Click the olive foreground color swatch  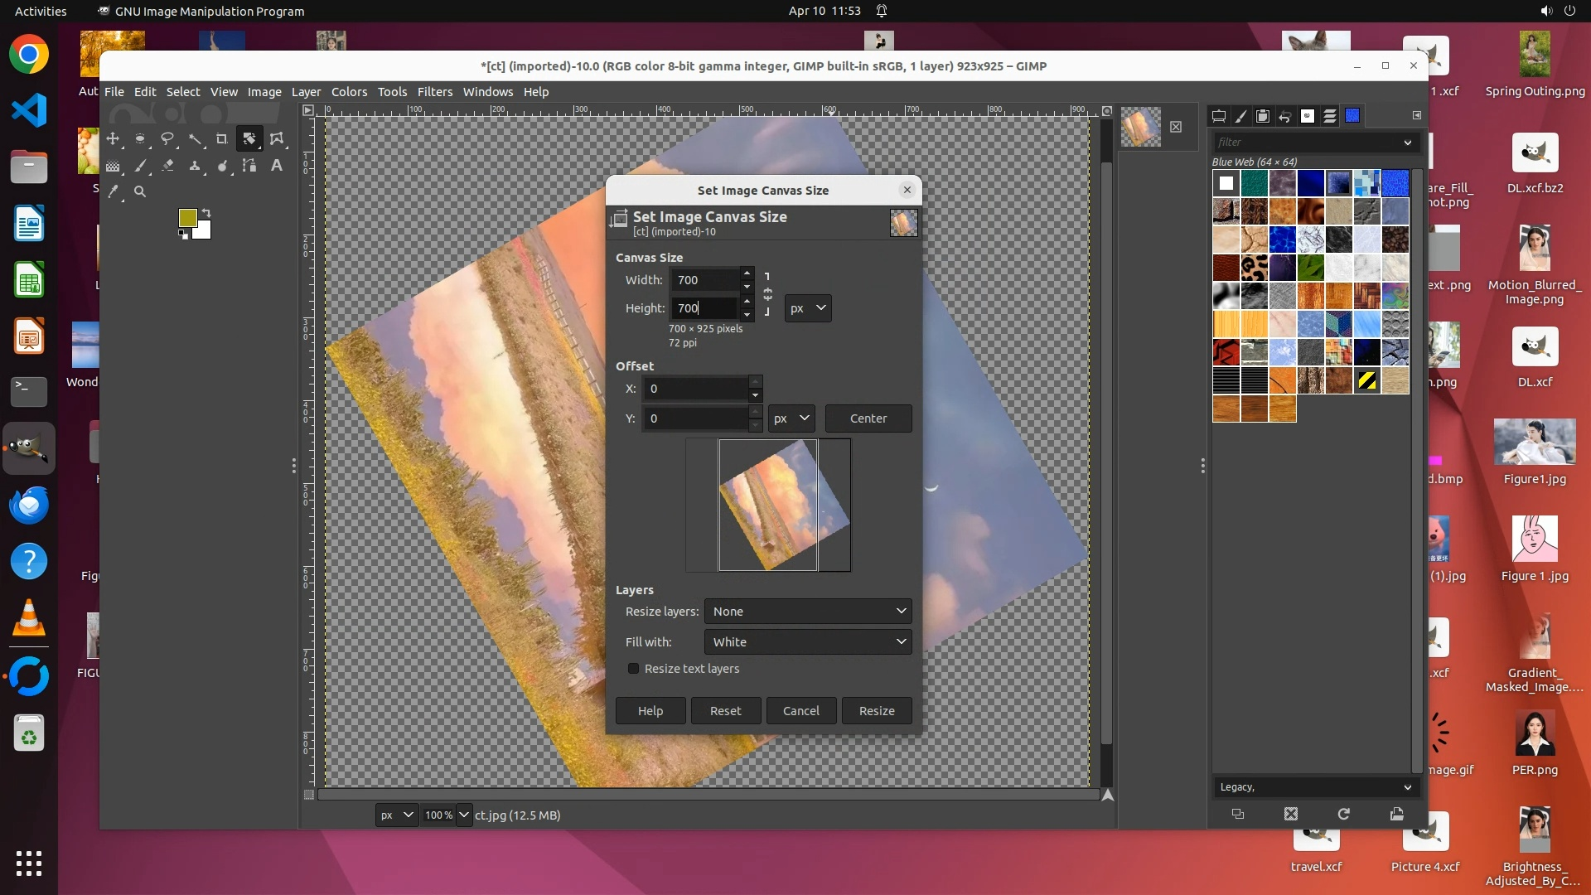[x=187, y=218]
